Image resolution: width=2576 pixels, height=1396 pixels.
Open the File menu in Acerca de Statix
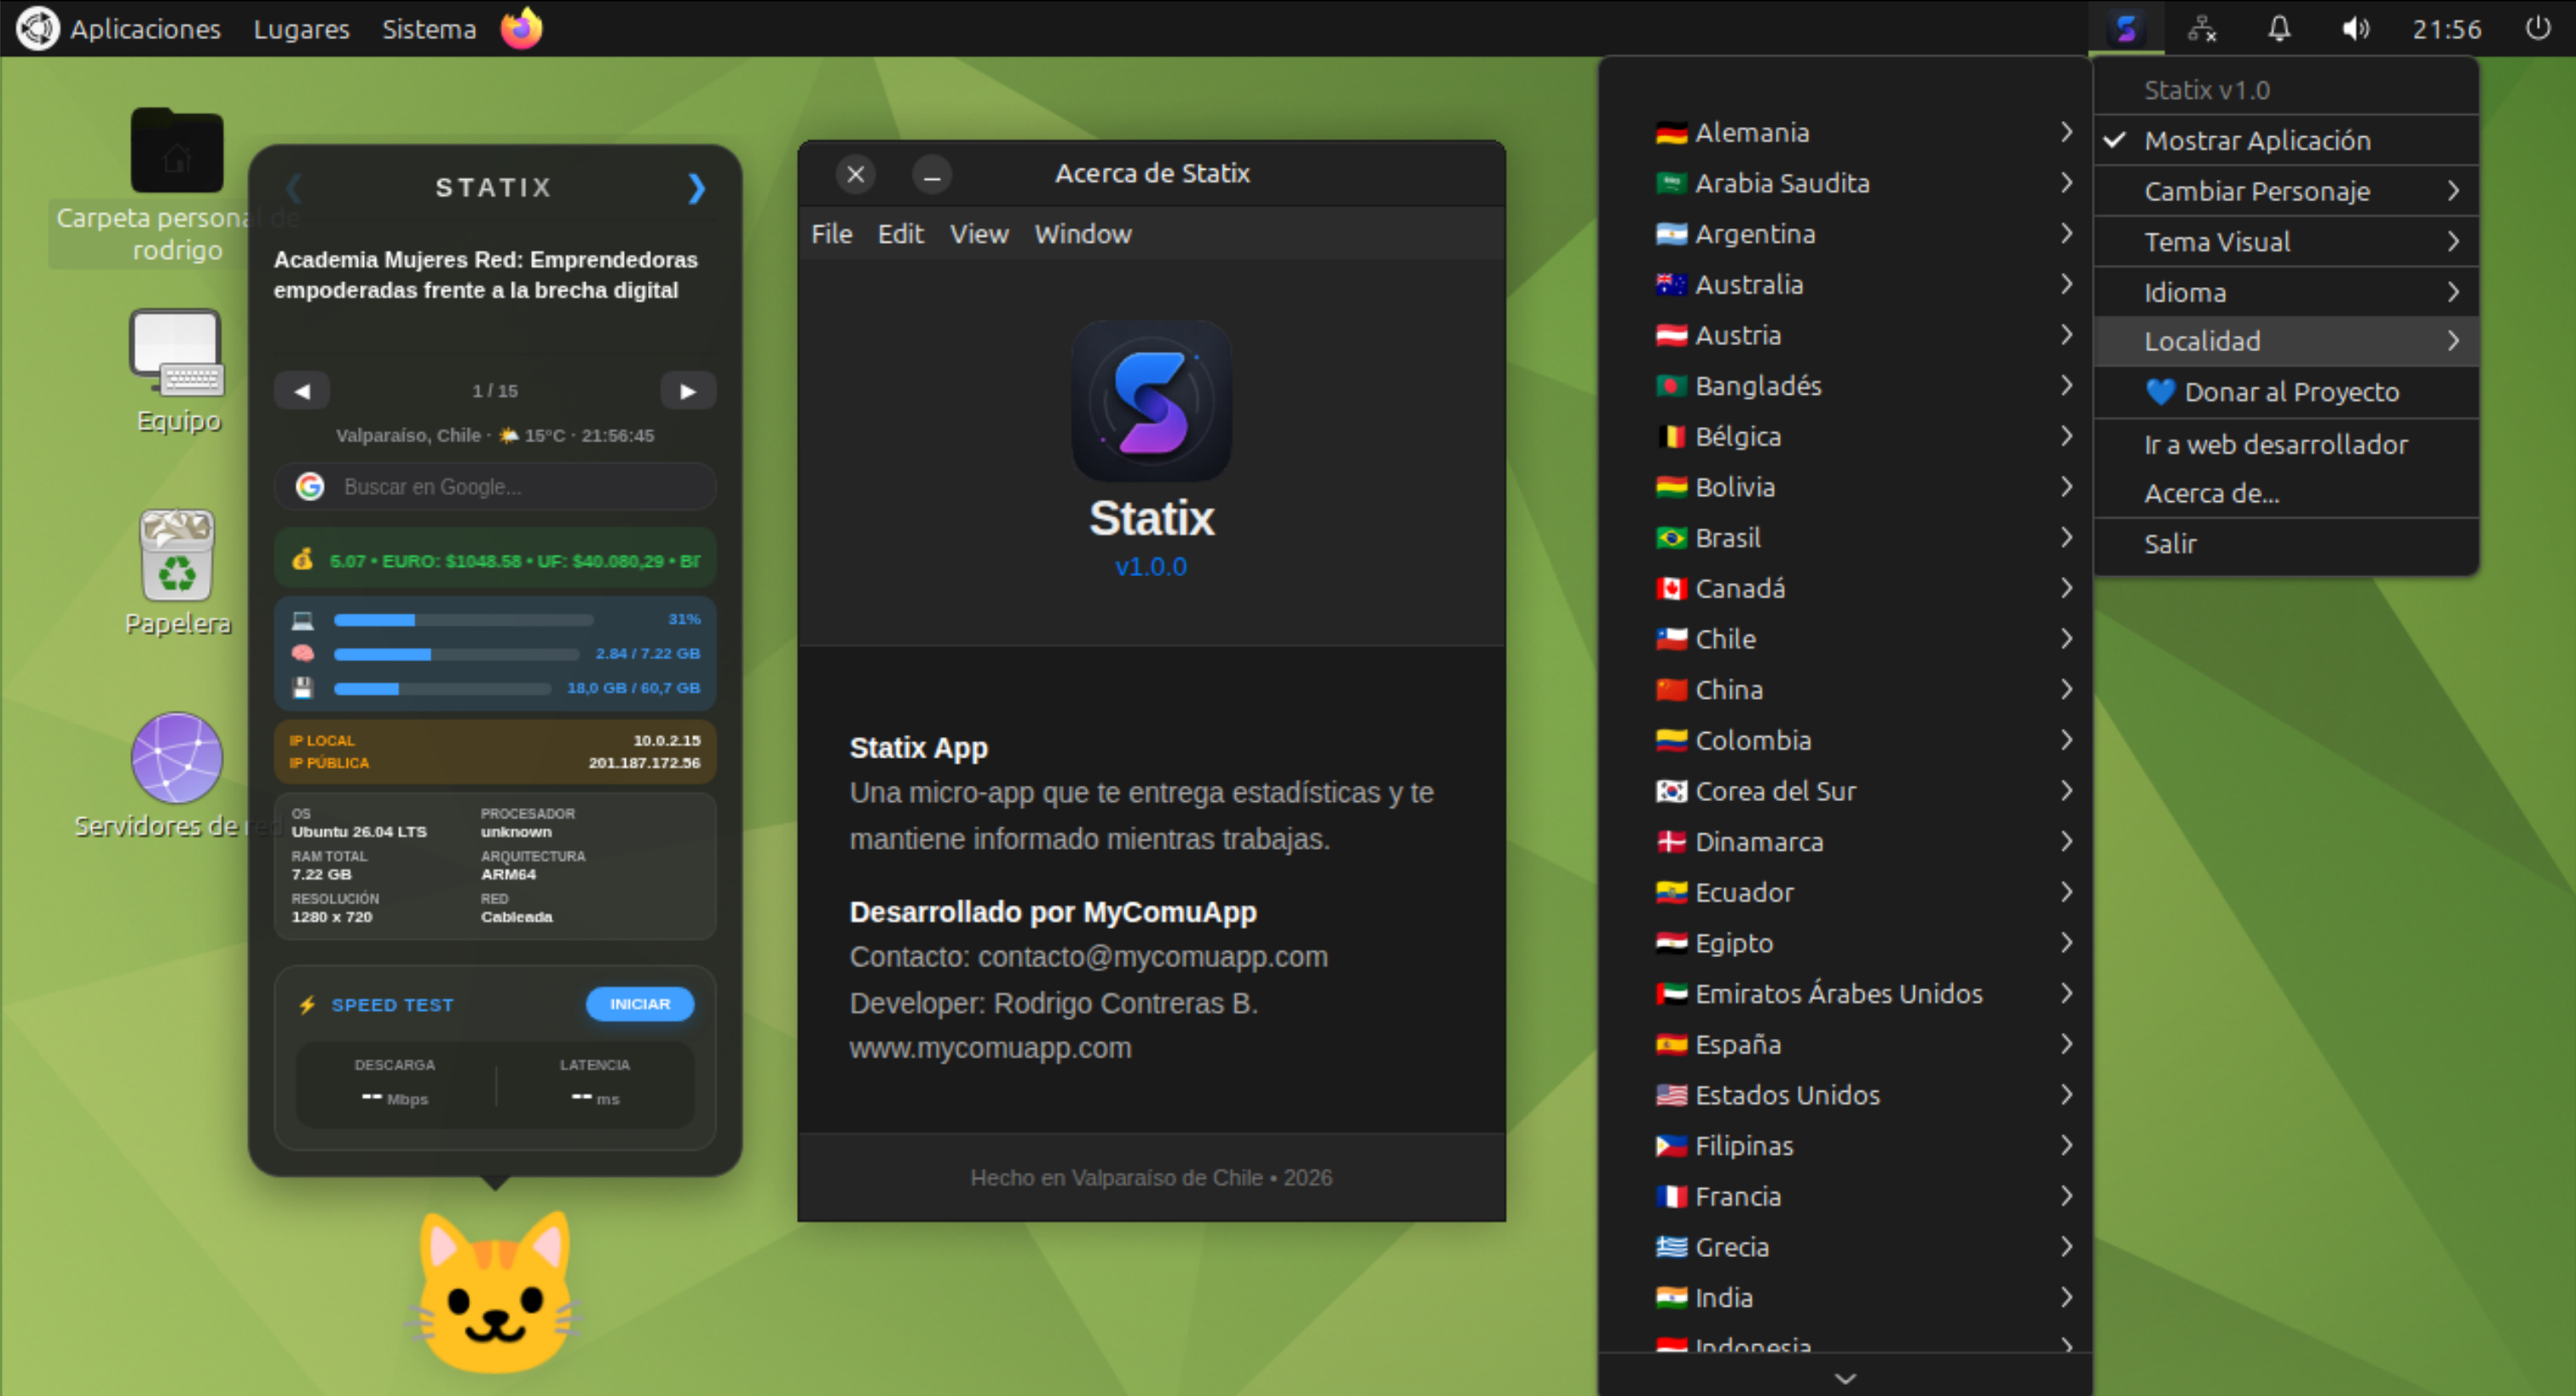(x=831, y=234)
